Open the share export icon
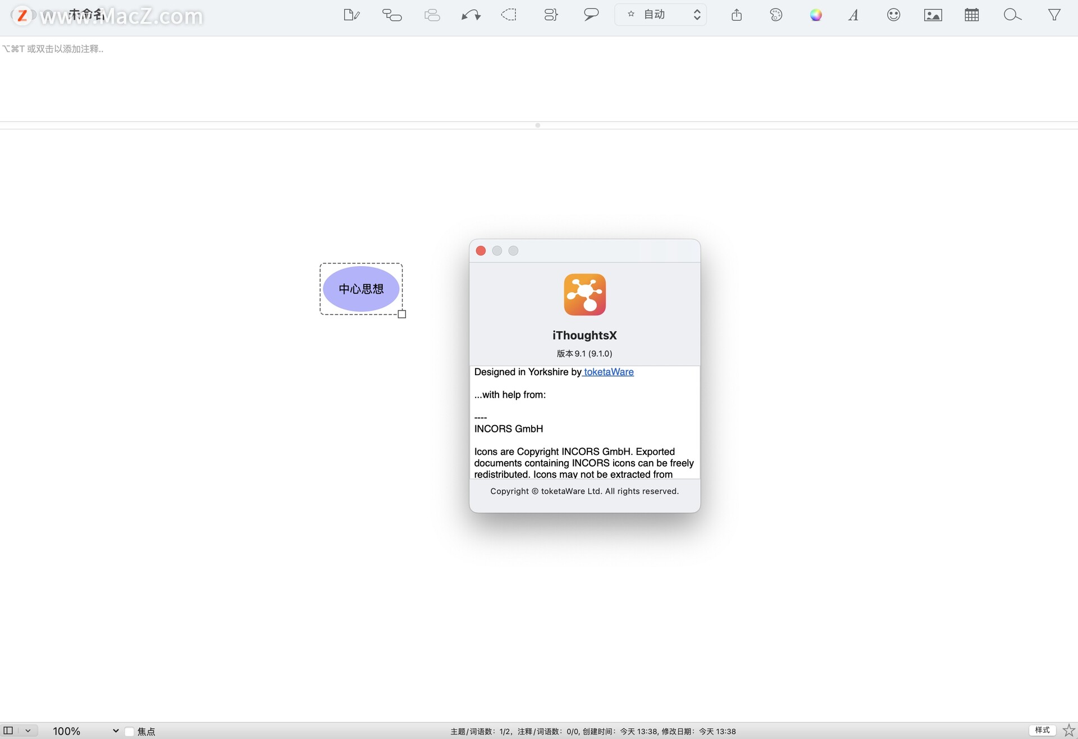Viewport: 1078px width, 739px height. click(737, 15)
